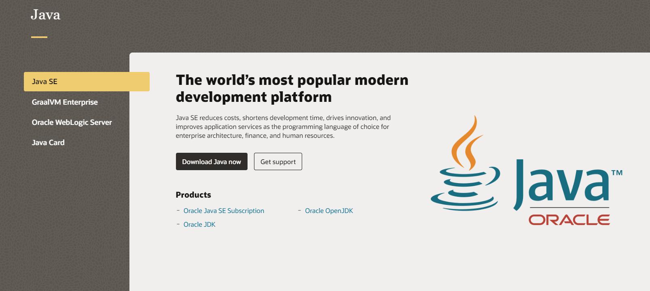
Task: Click the Java SE description paragraph
Action: click(283, 127)
